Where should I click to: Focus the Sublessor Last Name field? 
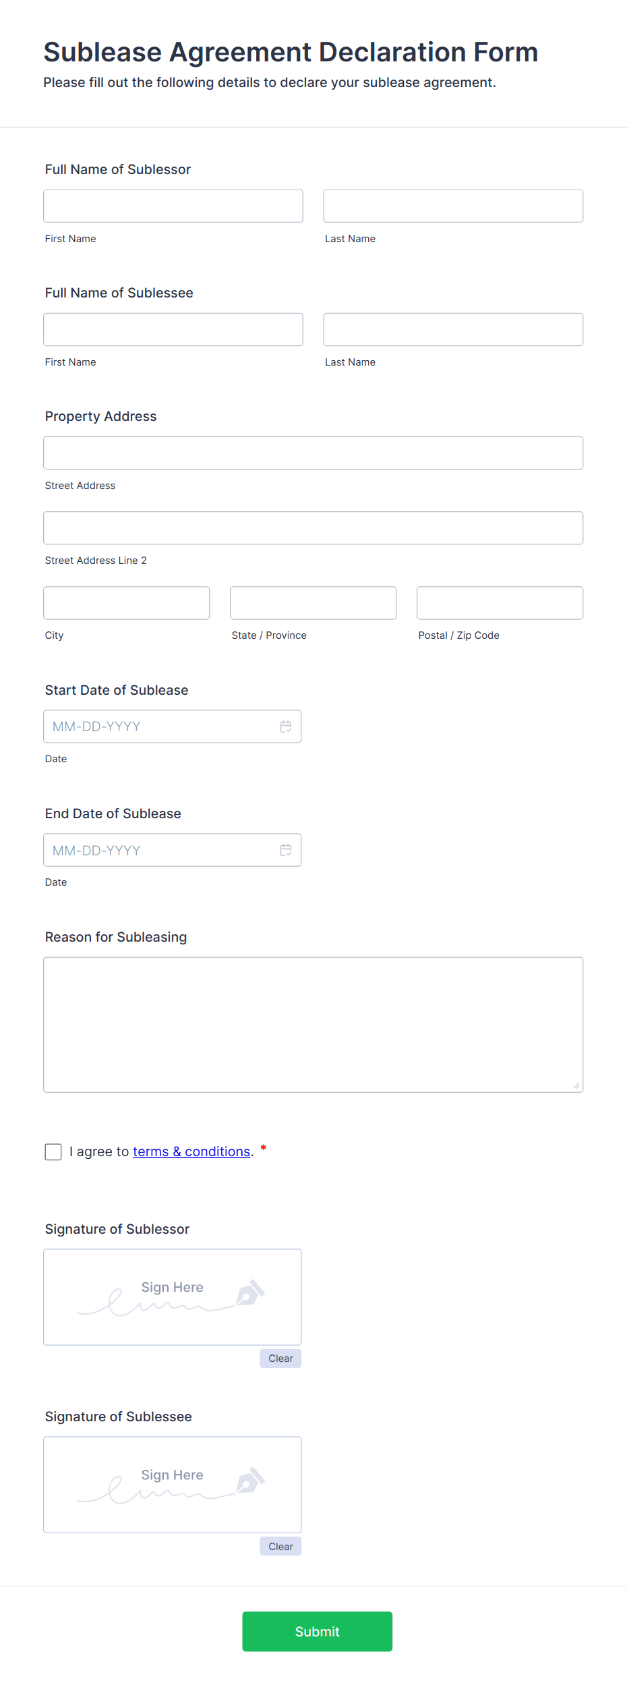point(453,206)
